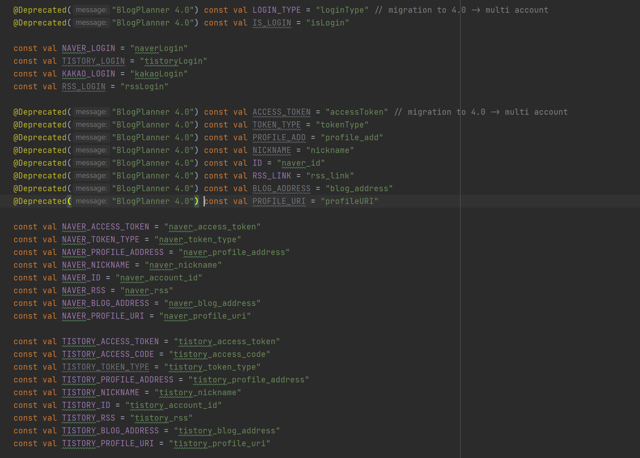Click the "tistory_rss" string literal
This screenshot has height=458, width=640.
coord(161,418)
